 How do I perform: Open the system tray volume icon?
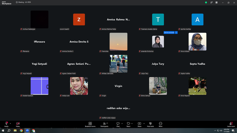click(x=221, y=130)
